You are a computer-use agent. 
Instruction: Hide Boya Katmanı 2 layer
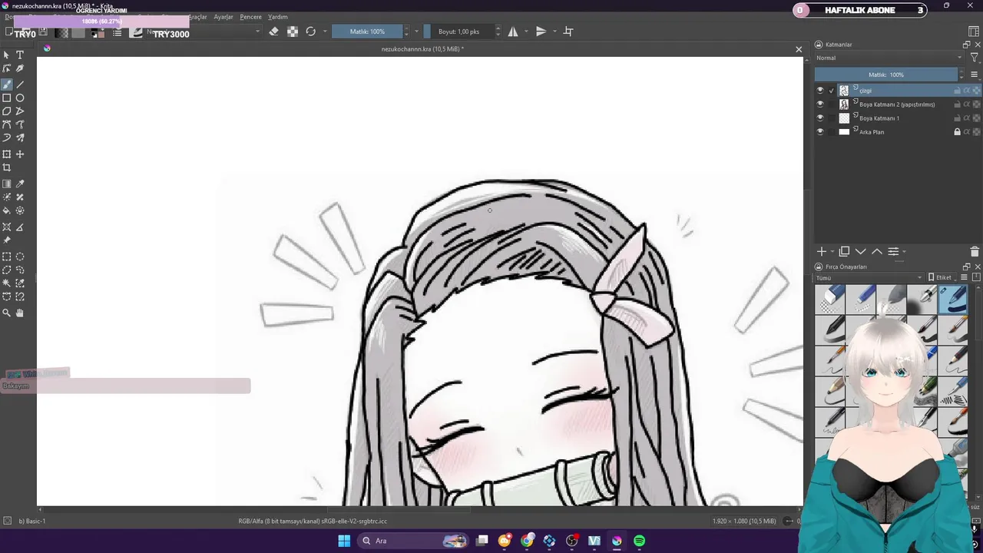tap(820, 104)
